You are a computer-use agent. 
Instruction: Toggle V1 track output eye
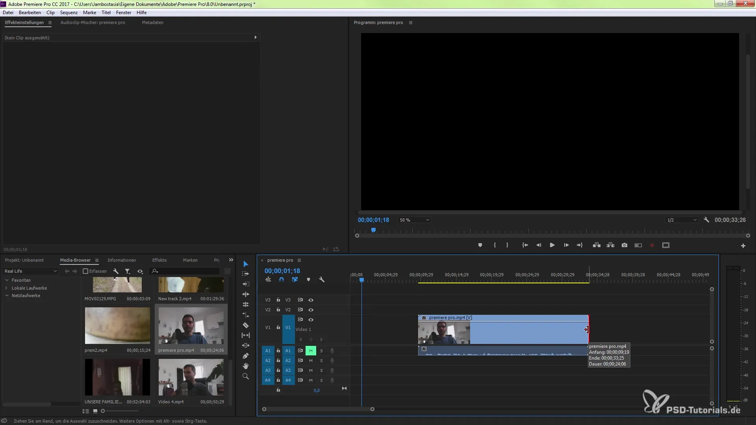tap(311, 320)
